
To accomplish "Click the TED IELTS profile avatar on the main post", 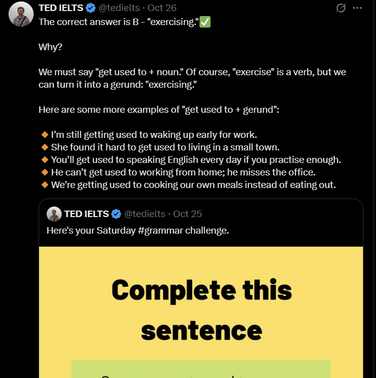I will (21, 14).
